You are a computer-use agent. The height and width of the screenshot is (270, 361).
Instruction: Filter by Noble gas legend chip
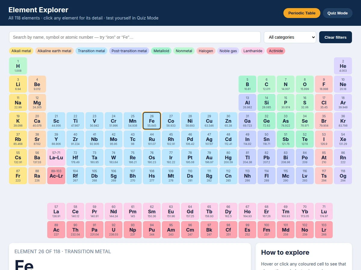click(228, 51)
